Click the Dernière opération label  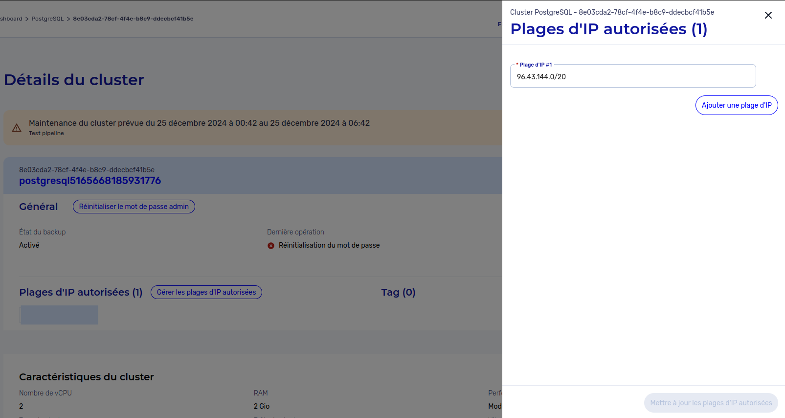295,232
